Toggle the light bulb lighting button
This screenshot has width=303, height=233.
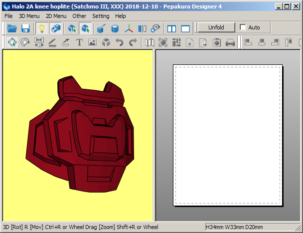click(42, 28)
